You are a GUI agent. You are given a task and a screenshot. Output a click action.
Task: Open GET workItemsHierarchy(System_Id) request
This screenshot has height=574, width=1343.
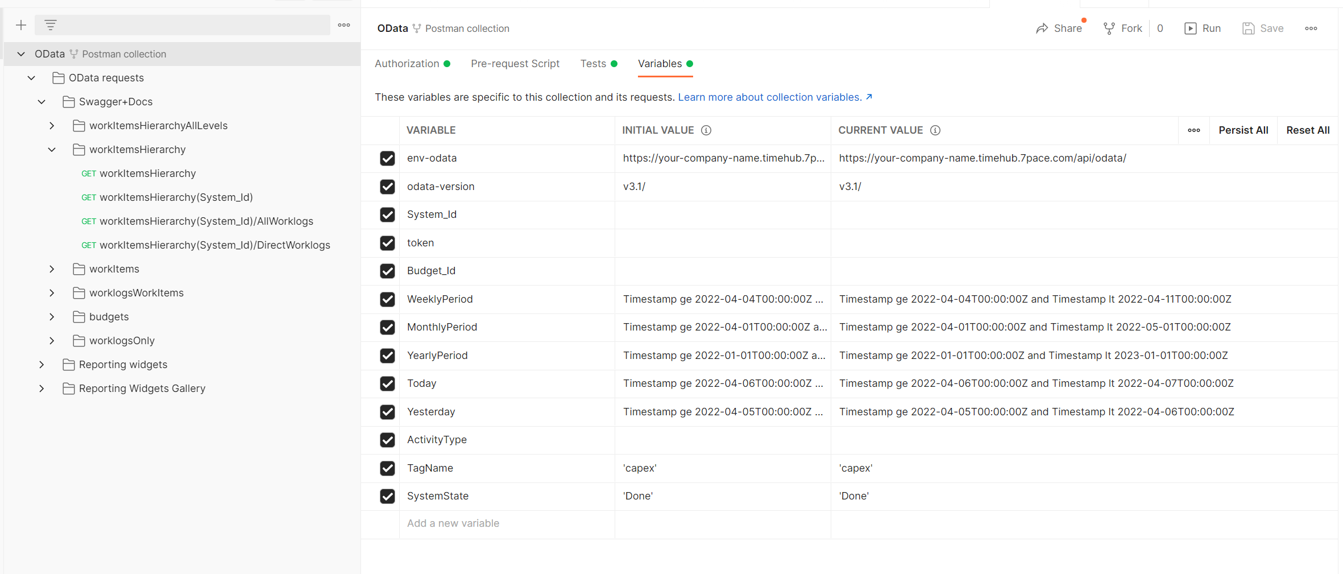click(167, 197)
